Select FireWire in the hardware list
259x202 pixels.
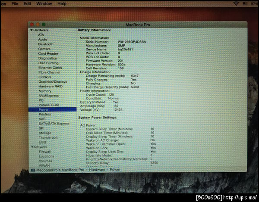pyautogui.click(x=45, y=77)
